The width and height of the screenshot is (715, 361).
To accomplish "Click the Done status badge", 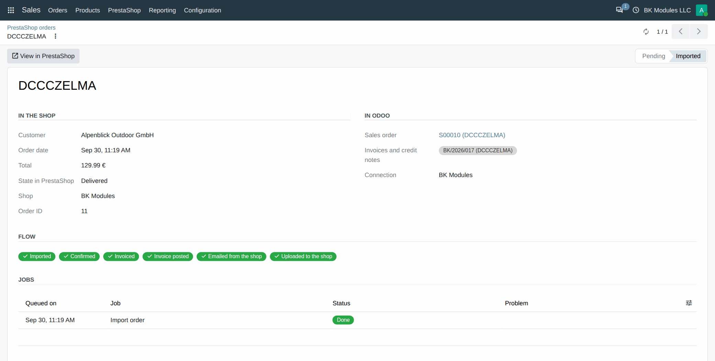I will click(343, 320).
